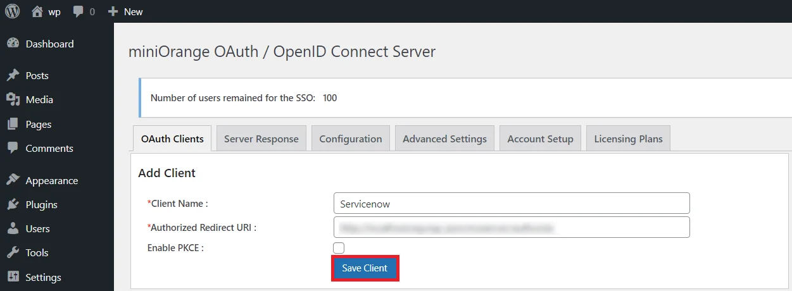Click the home icon next to wp
Screen dimensions: 792x291
38,11
